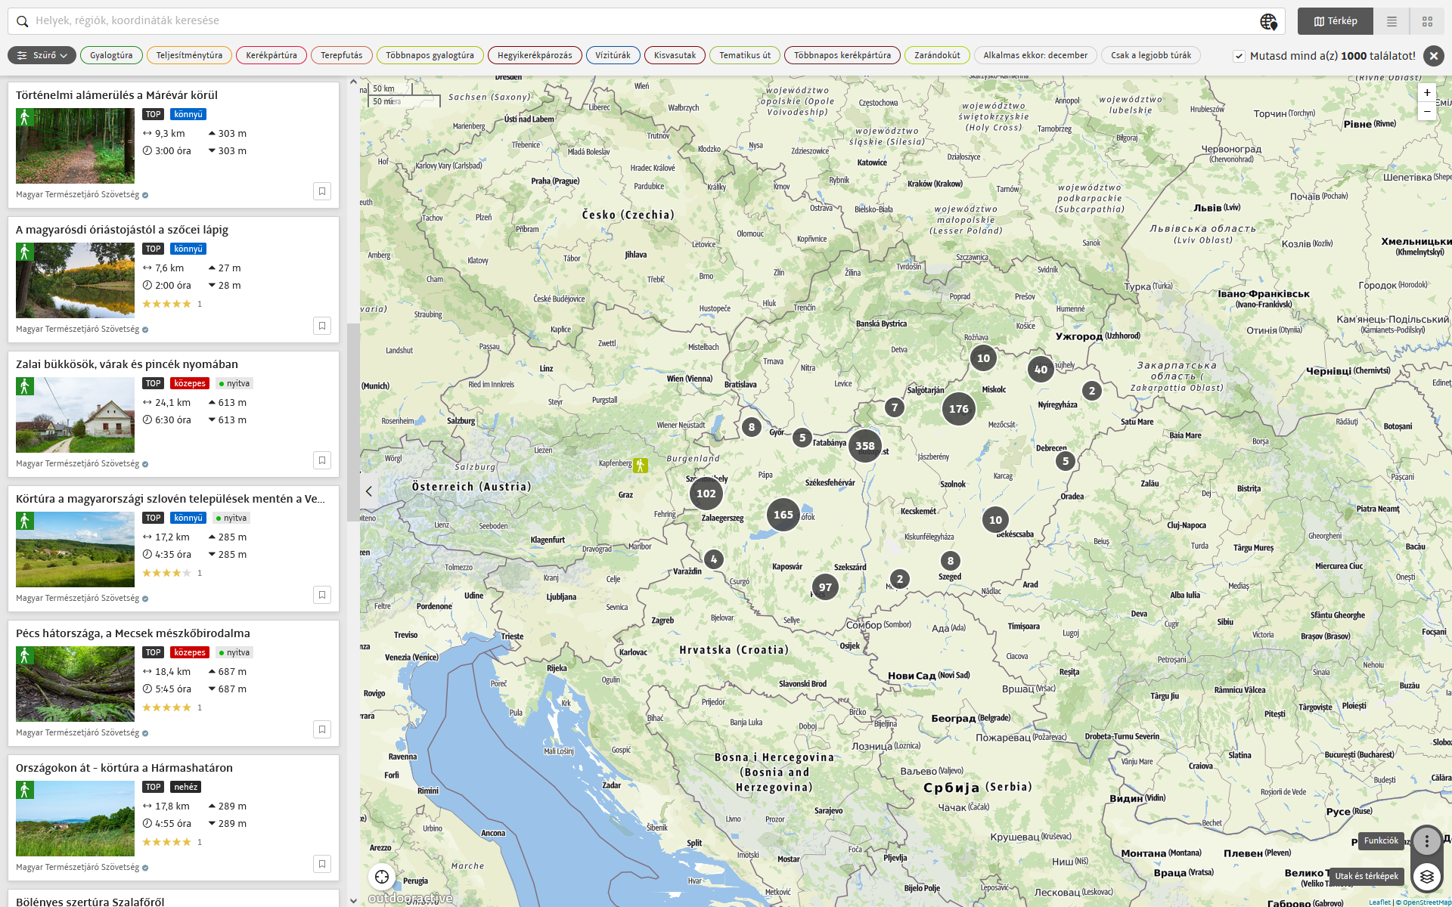Open forest thumbnail of Márévár tour

pos(75,146)
